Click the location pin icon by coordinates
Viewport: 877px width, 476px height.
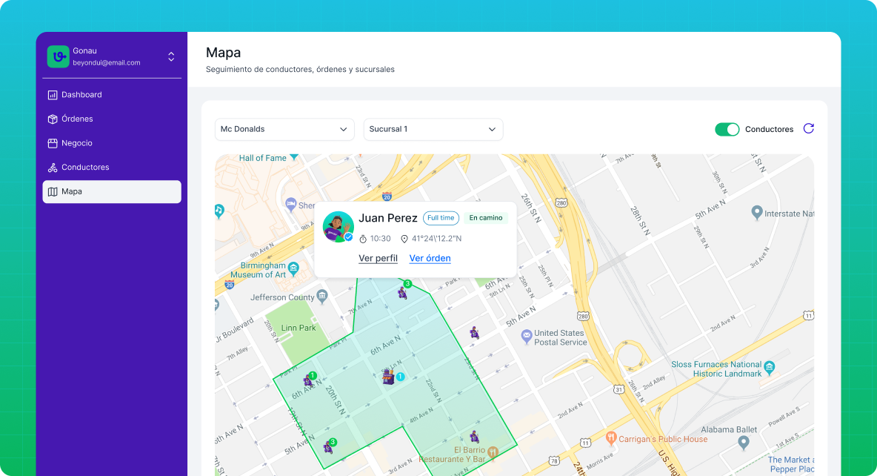[x=404, y=239]
